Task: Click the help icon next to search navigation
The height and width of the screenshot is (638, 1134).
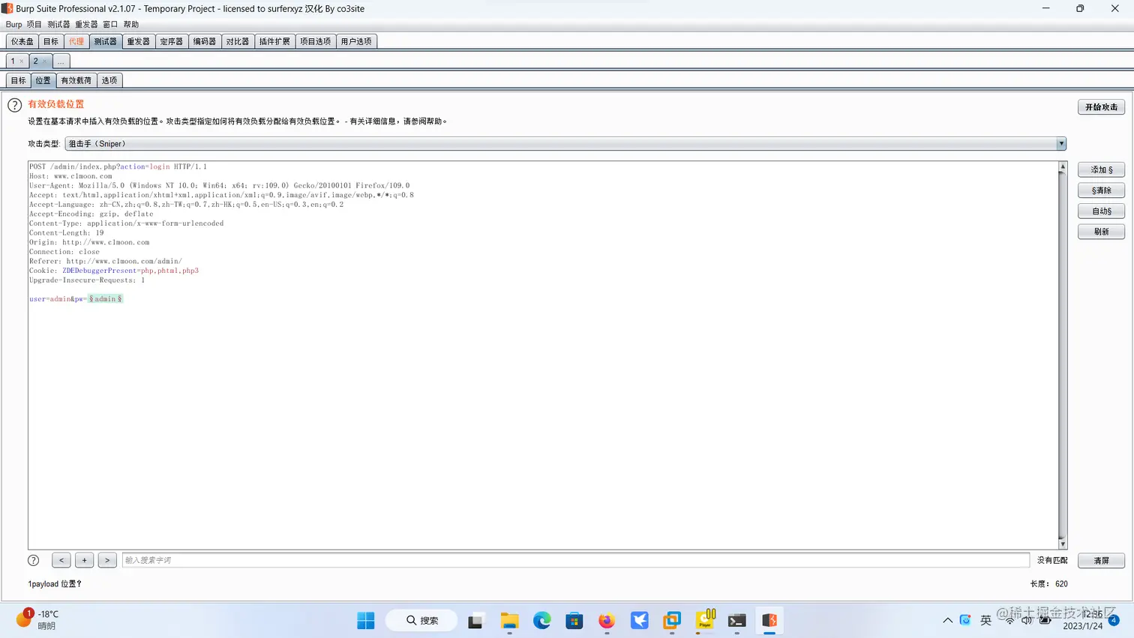Action: pyautogui.click(x=33, y=560)
